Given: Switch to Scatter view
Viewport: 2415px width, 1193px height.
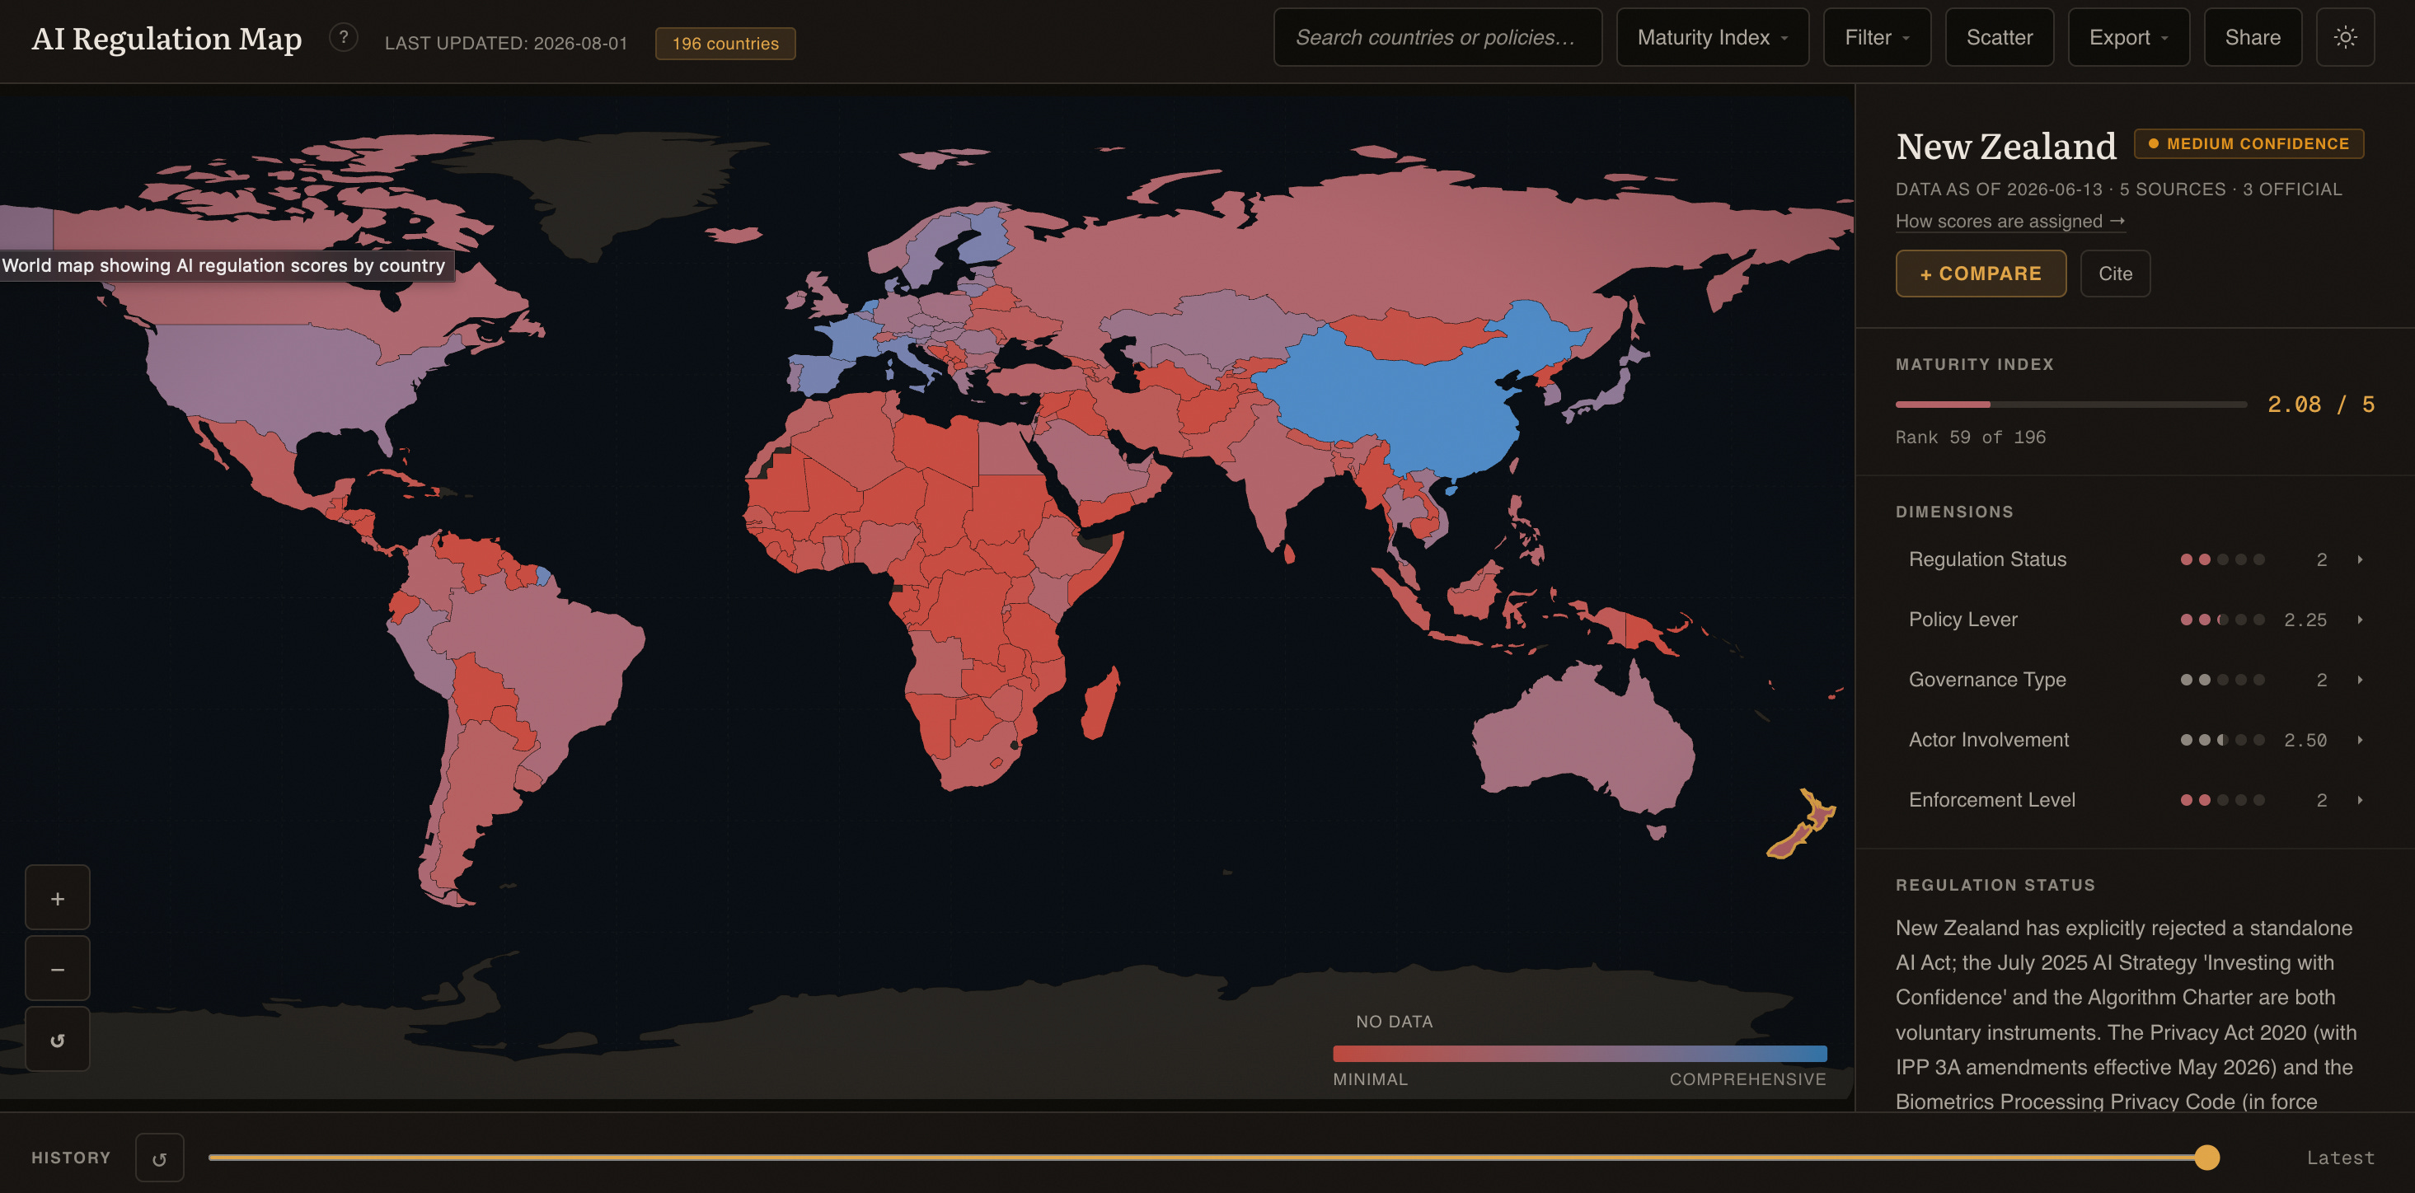Looking at the screenshot, I should (x=1999, y=37).
